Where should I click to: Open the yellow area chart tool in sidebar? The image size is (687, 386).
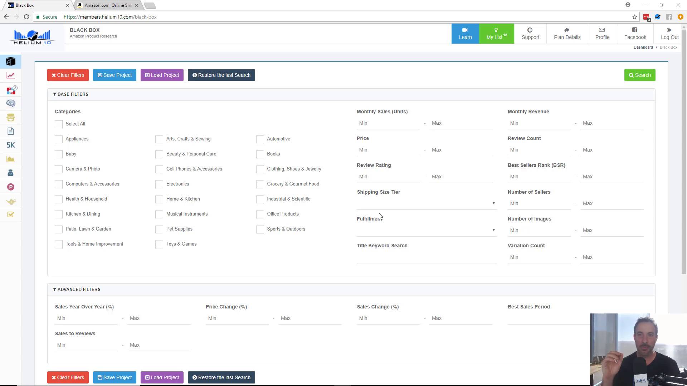11,159
